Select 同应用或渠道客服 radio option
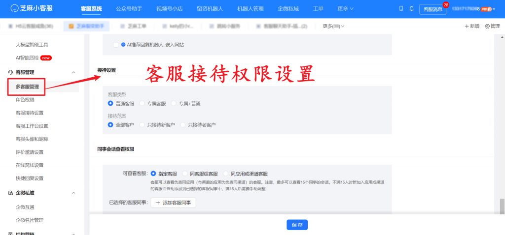Screen dimensions: 505x235 click(x=225, y=174)
